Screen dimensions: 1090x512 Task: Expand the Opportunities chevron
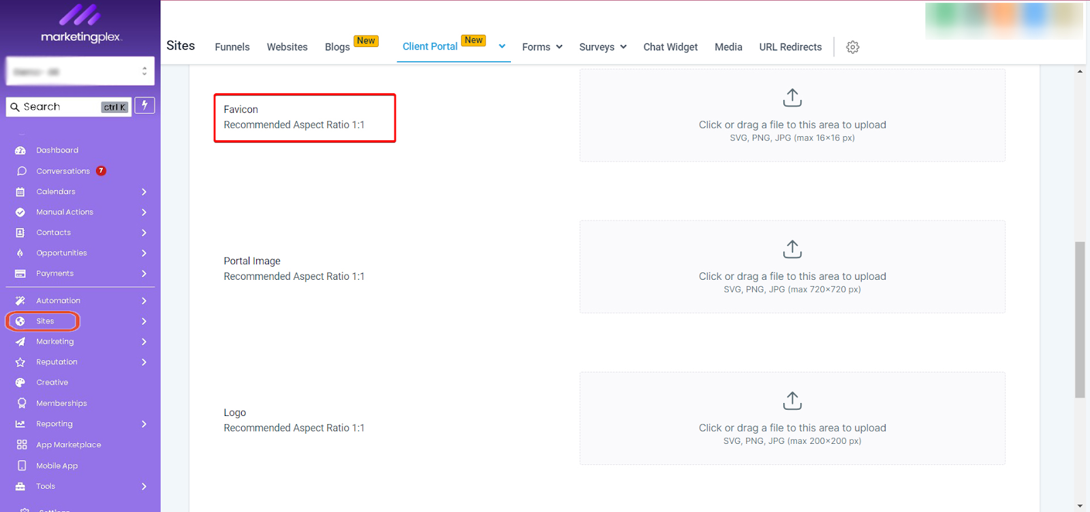tap(144, 253)
